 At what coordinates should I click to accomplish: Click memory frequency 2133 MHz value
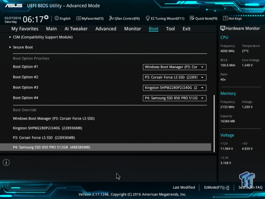pos(227,107)
